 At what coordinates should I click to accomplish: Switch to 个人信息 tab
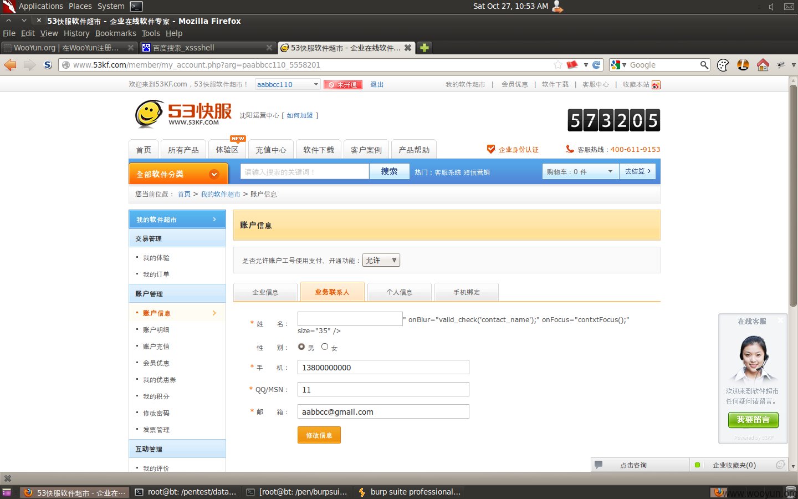click(x=400, y=292)
